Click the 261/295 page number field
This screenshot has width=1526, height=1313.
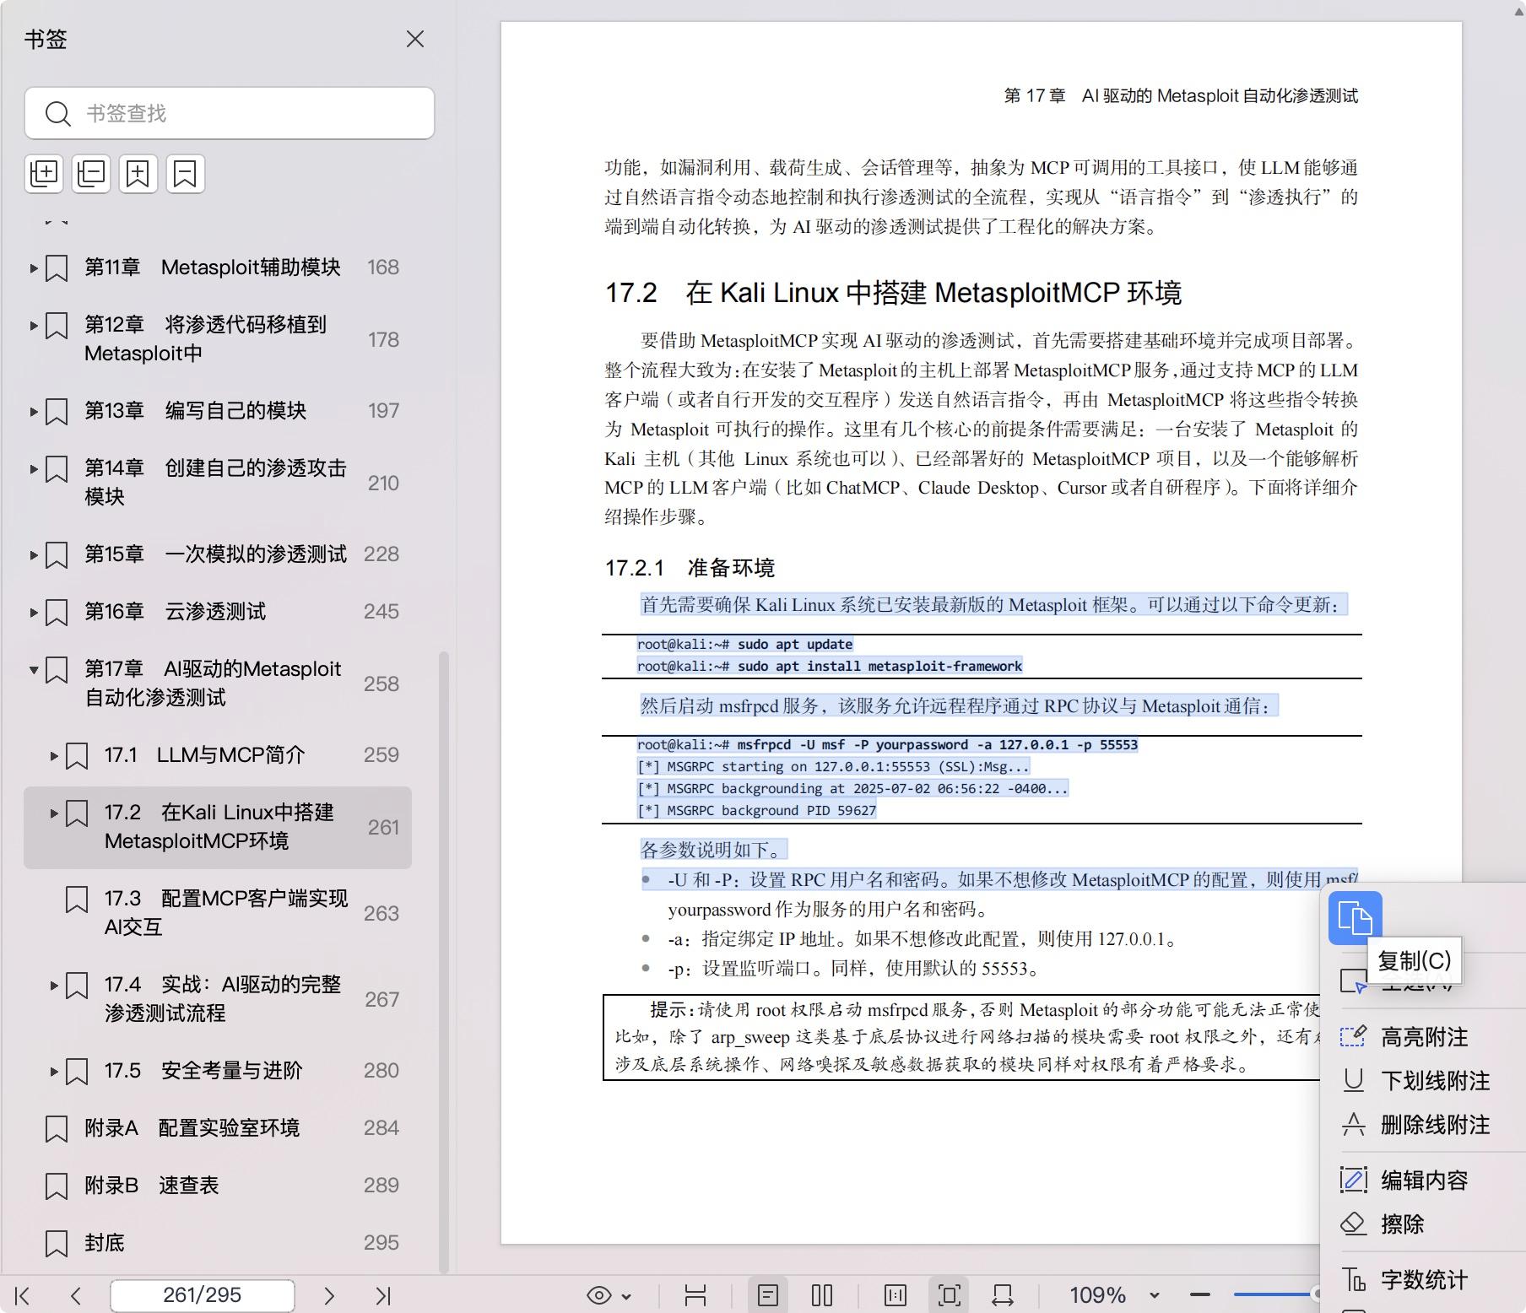(203, 1295)
